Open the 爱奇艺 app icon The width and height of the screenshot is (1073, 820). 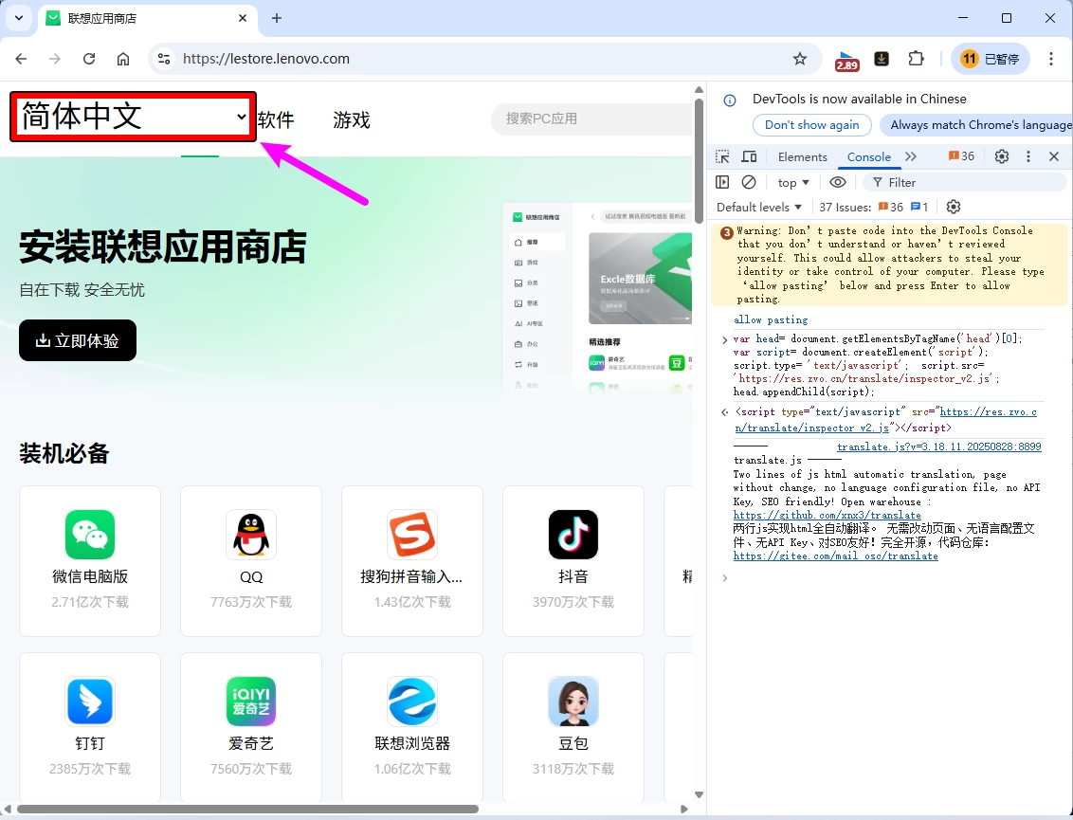click(x=251, y=701)
